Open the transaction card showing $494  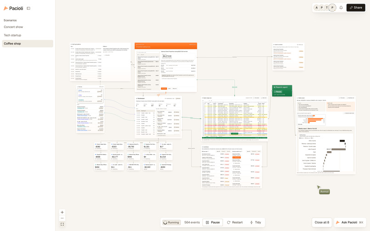point(101,167)
